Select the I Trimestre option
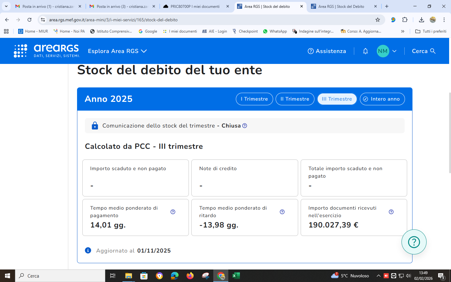The width and height of the screenshot is (451, 282). (x=254, y=99)
